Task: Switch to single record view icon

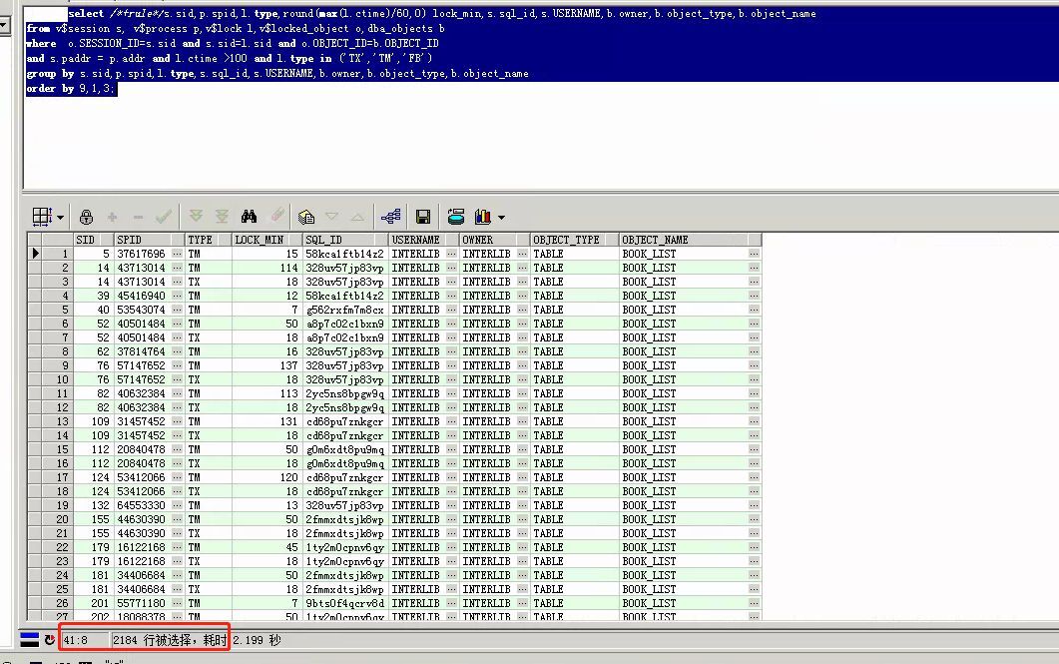Action: pyautogui.click(x=306, y=217)
